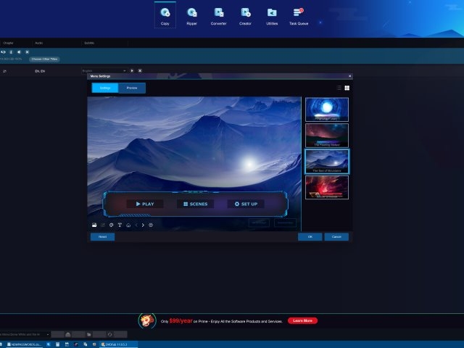Select the Settings tab
This screenshot has width=464, height=348.
[x=105, y=88]
